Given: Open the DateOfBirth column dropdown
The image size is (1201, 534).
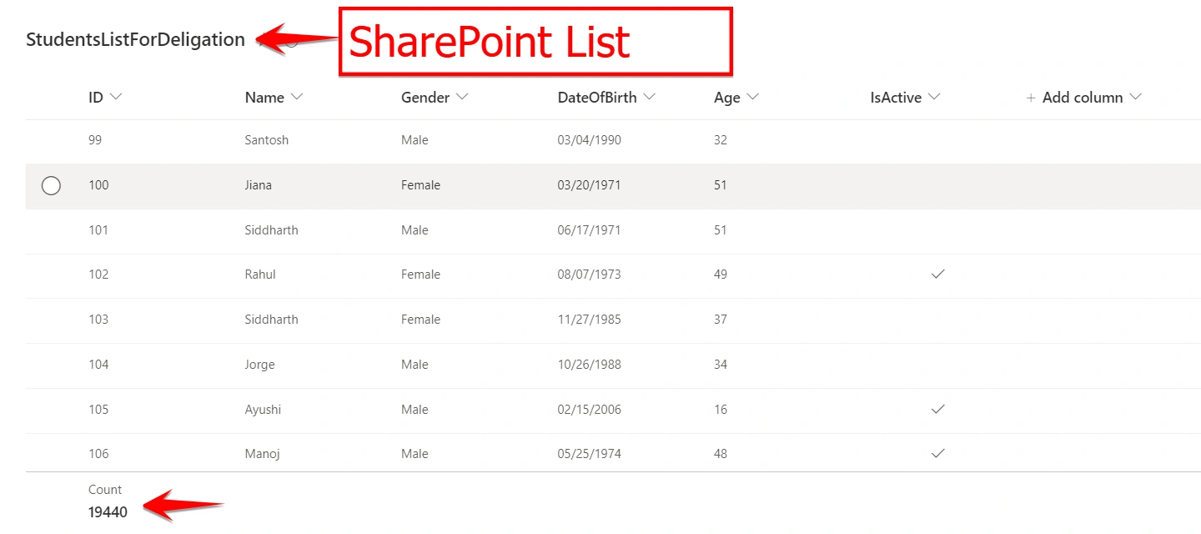Looking at the screenshot, I should [x=606, y=98].
